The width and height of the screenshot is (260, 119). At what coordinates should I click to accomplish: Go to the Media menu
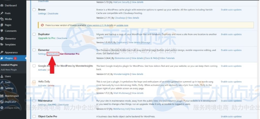tap(8, 19)
